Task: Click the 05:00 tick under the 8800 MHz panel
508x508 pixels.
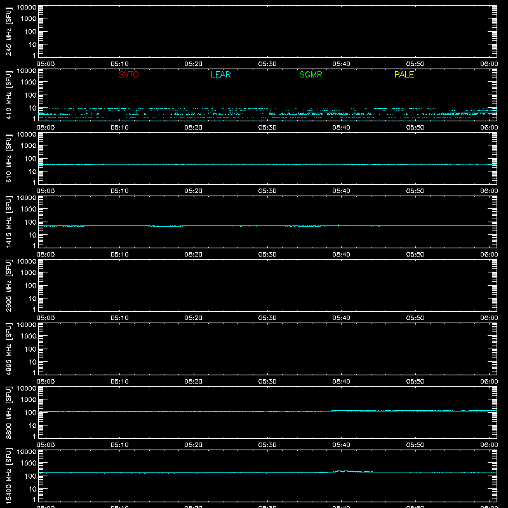Action: point(46,445)
